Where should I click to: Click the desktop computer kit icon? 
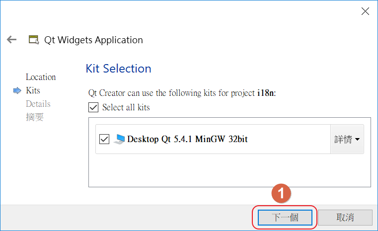point(119,139)
